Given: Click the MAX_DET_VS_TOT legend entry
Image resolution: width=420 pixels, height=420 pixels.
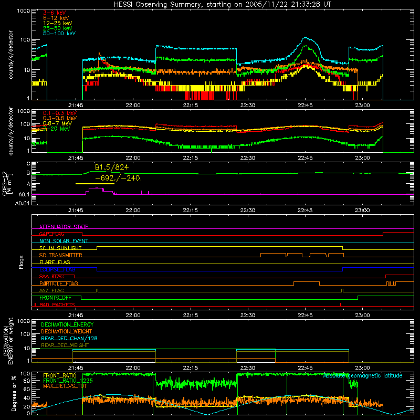Looking at the screenshot, I should pos(64,386).
